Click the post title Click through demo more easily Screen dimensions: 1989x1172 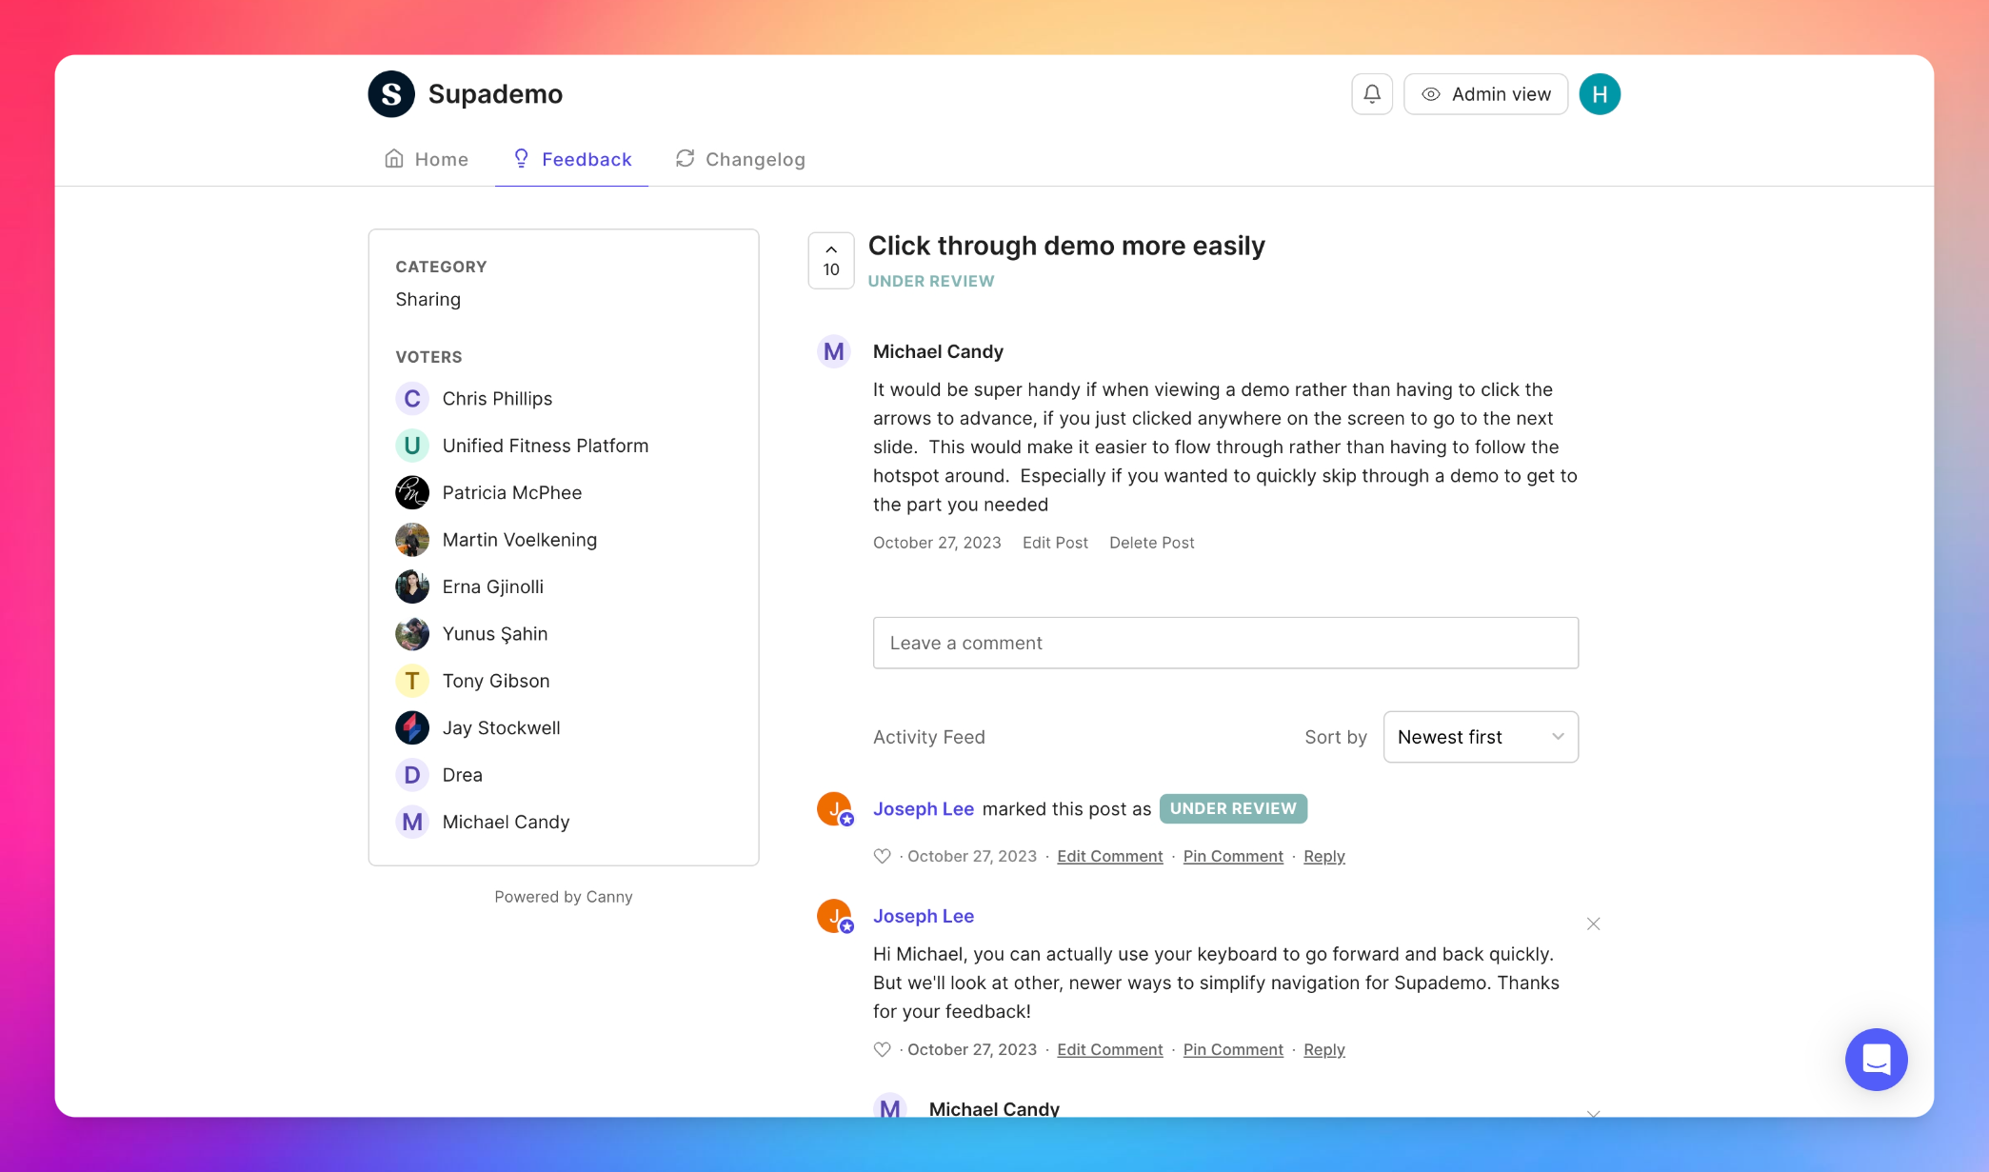click(x=1066, y=246)
